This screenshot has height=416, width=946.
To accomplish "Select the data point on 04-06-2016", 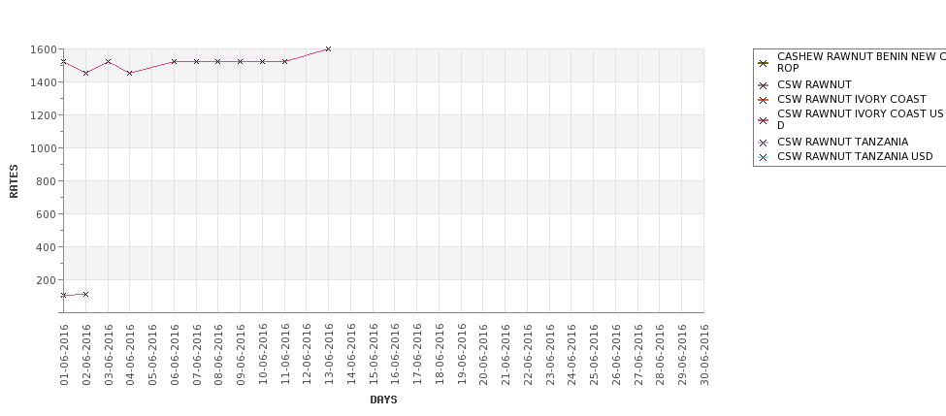I will click(x=130, y=73).
